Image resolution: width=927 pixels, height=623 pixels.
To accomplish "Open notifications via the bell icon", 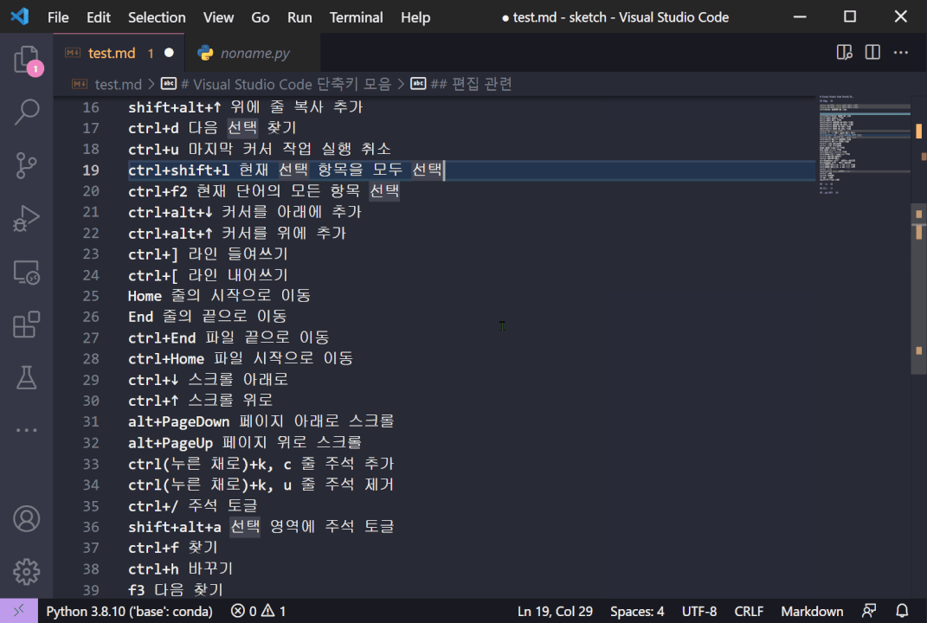I will tap(900, 610).
